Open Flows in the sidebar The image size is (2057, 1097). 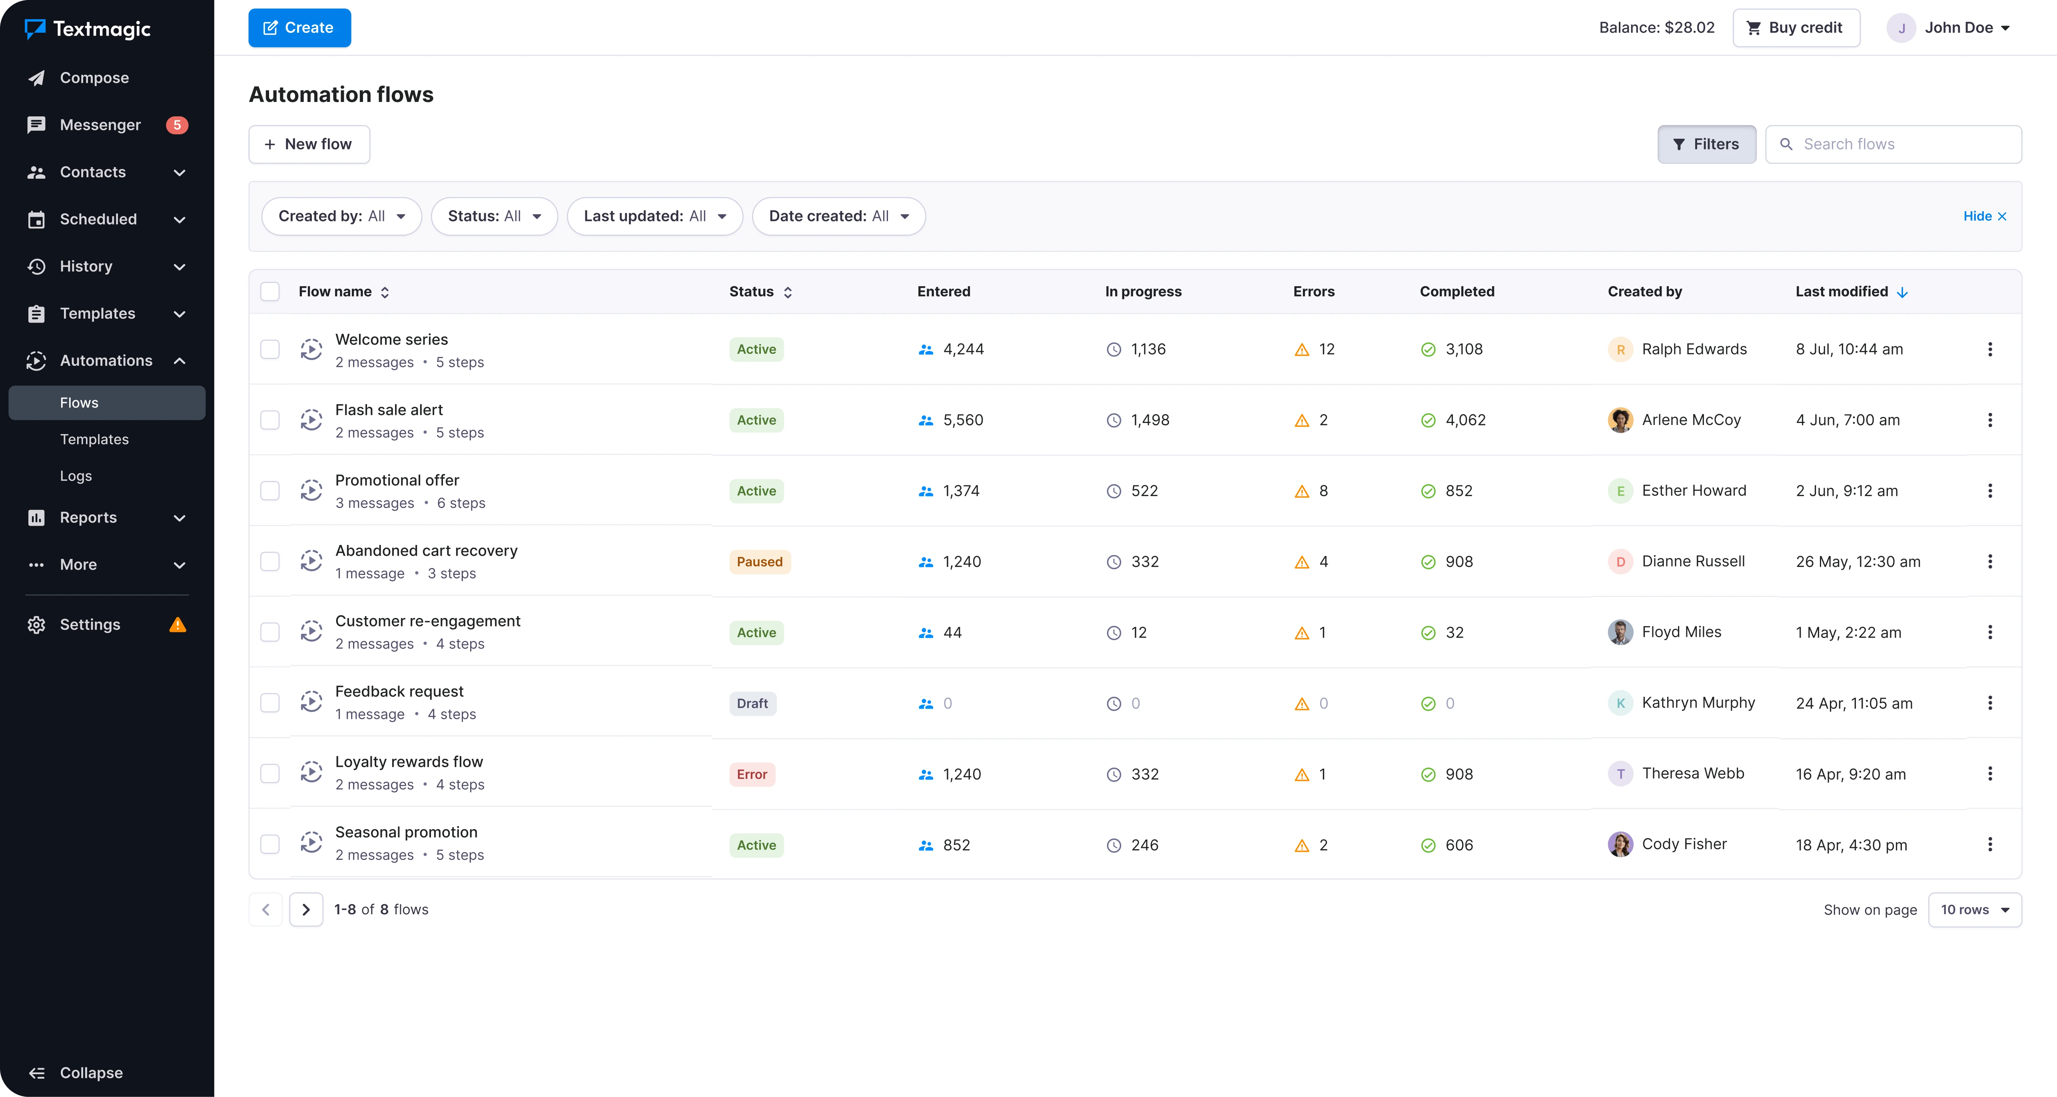tap(107, 403)
